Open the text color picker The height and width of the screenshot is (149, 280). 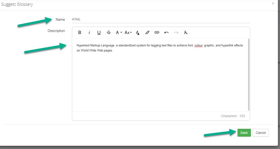point(138,33)
